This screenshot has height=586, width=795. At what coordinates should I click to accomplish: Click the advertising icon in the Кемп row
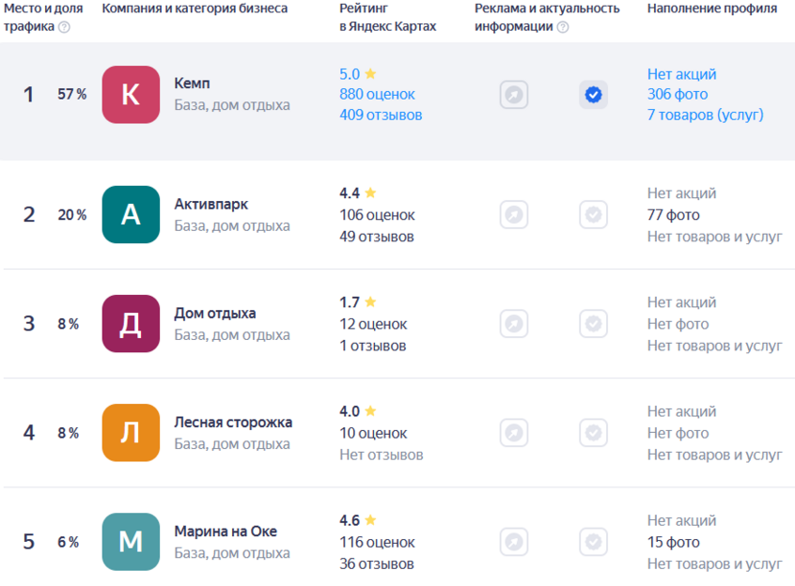tap(514, 95)
